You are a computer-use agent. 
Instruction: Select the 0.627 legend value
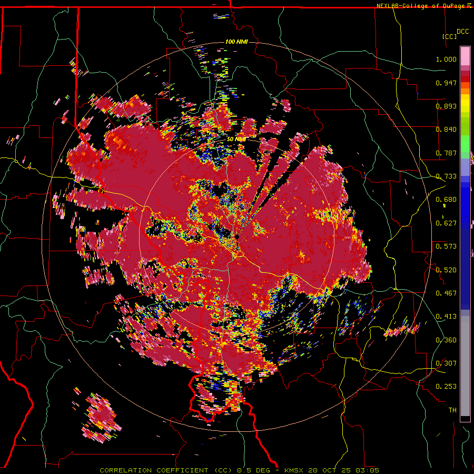(x=446, y=223)
